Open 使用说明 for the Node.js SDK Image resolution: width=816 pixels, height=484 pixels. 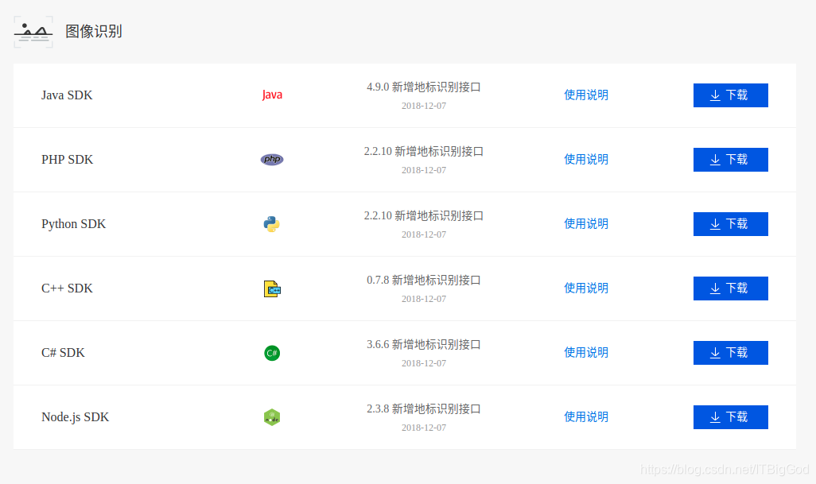(585, 416)
